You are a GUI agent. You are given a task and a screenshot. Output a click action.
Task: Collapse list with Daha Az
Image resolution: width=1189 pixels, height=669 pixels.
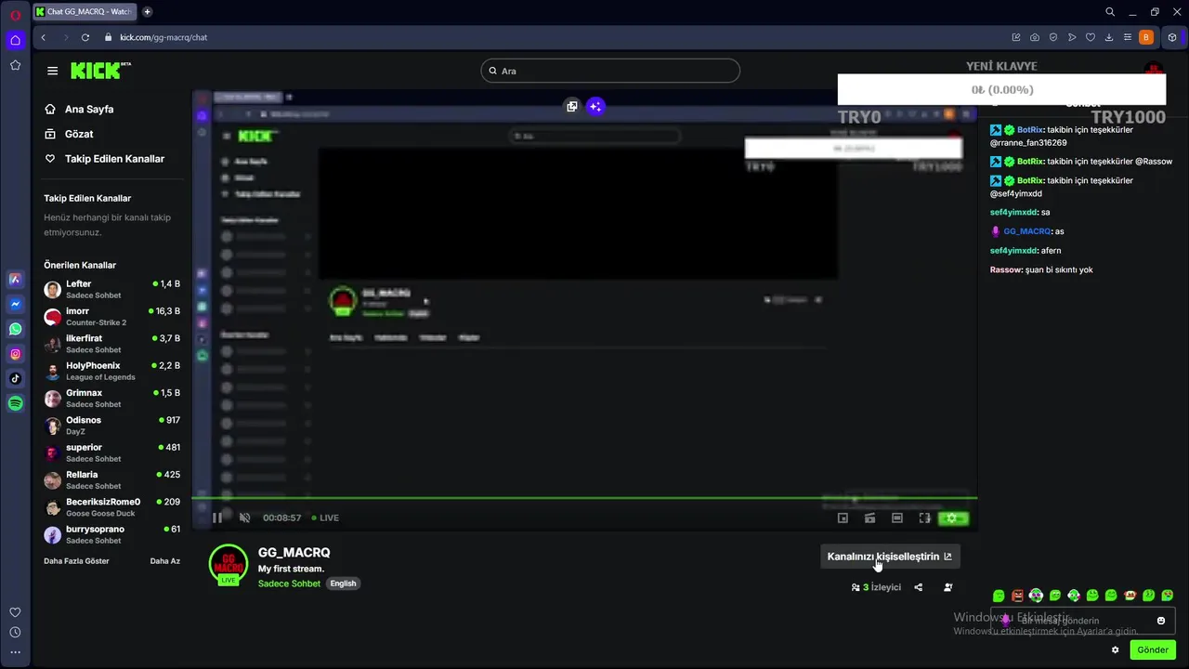[x=165, y=561]
